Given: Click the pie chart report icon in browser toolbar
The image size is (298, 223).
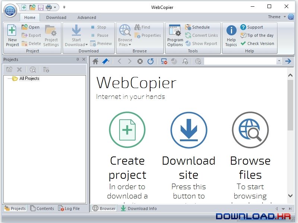Looking at the screenshot, I should pos(174,61).
